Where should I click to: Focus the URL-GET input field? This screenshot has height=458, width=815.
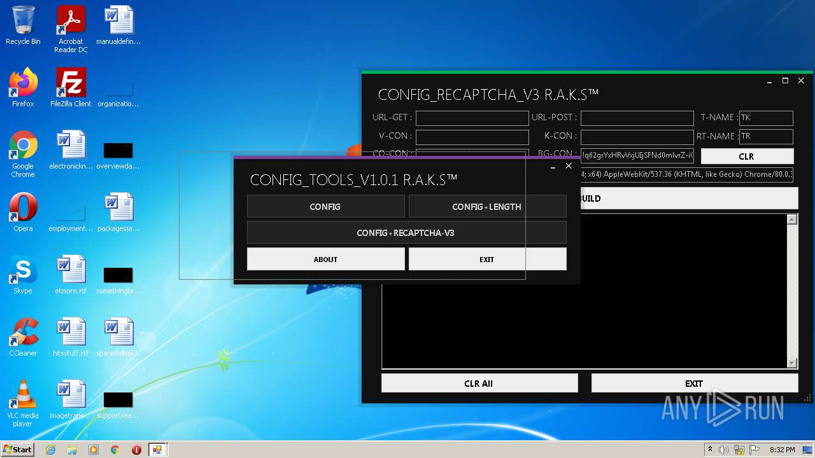(x=472, y=118)
